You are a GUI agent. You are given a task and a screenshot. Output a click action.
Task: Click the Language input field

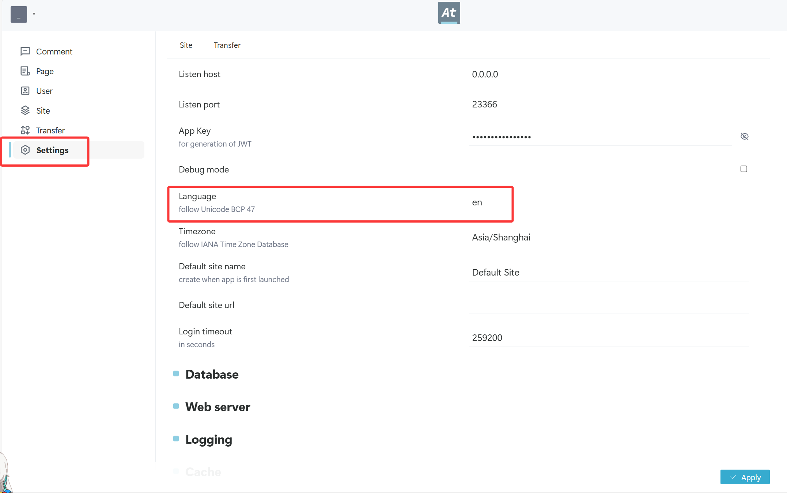pyautogui.click(x=608, y=202)
